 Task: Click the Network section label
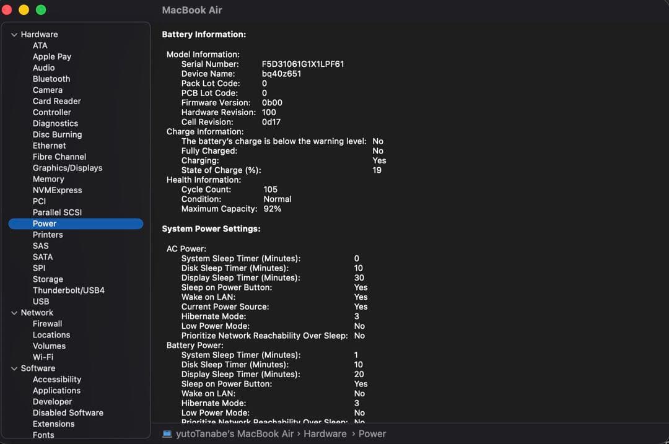coord(37,313)
